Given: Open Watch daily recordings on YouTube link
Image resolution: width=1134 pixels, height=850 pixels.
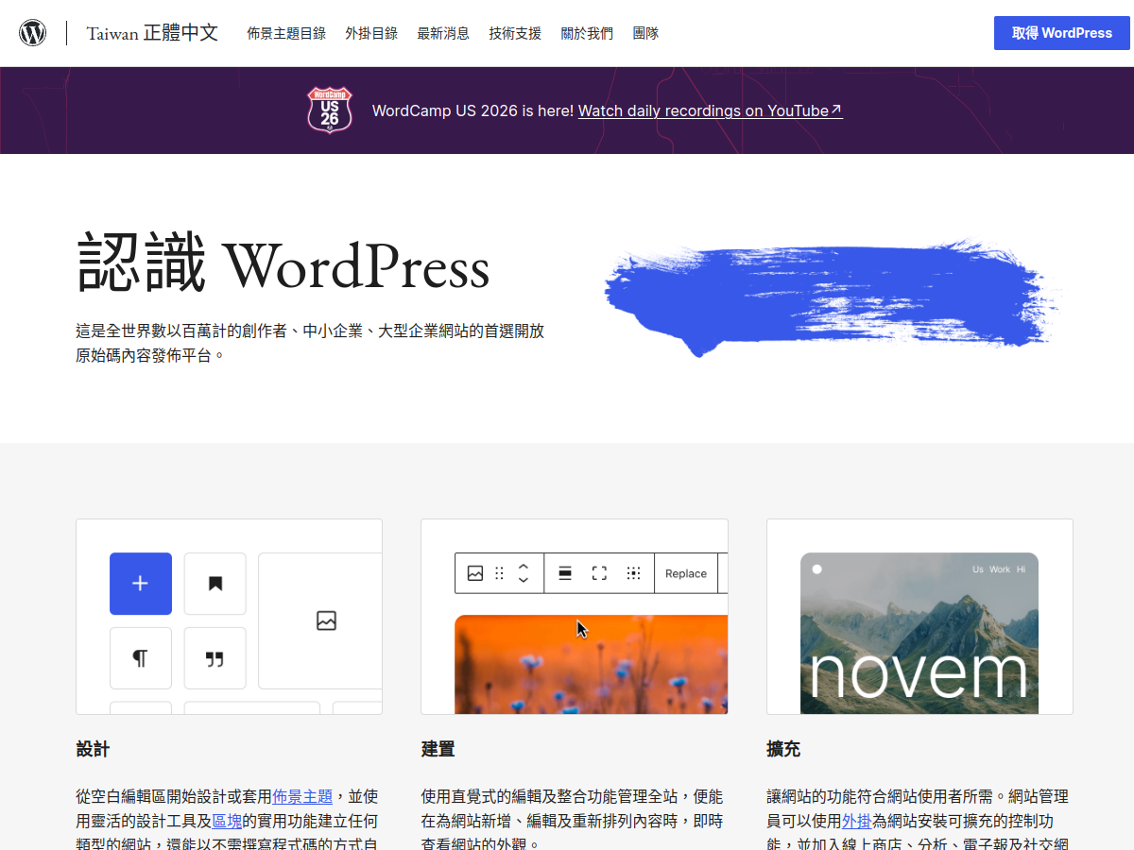Looking at the screenshot, I should (x=710, y=110).
